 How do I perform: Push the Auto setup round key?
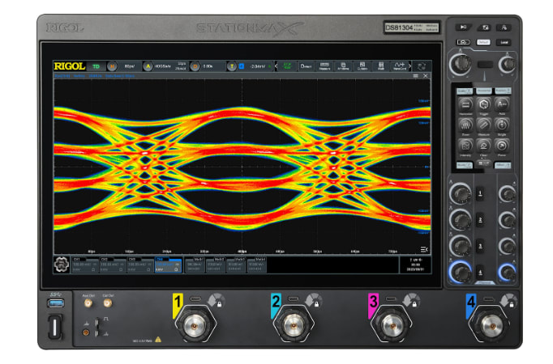501,104
